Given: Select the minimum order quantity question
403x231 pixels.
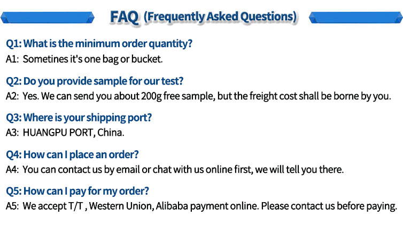Looking at the screenshot, I should 99,43.
